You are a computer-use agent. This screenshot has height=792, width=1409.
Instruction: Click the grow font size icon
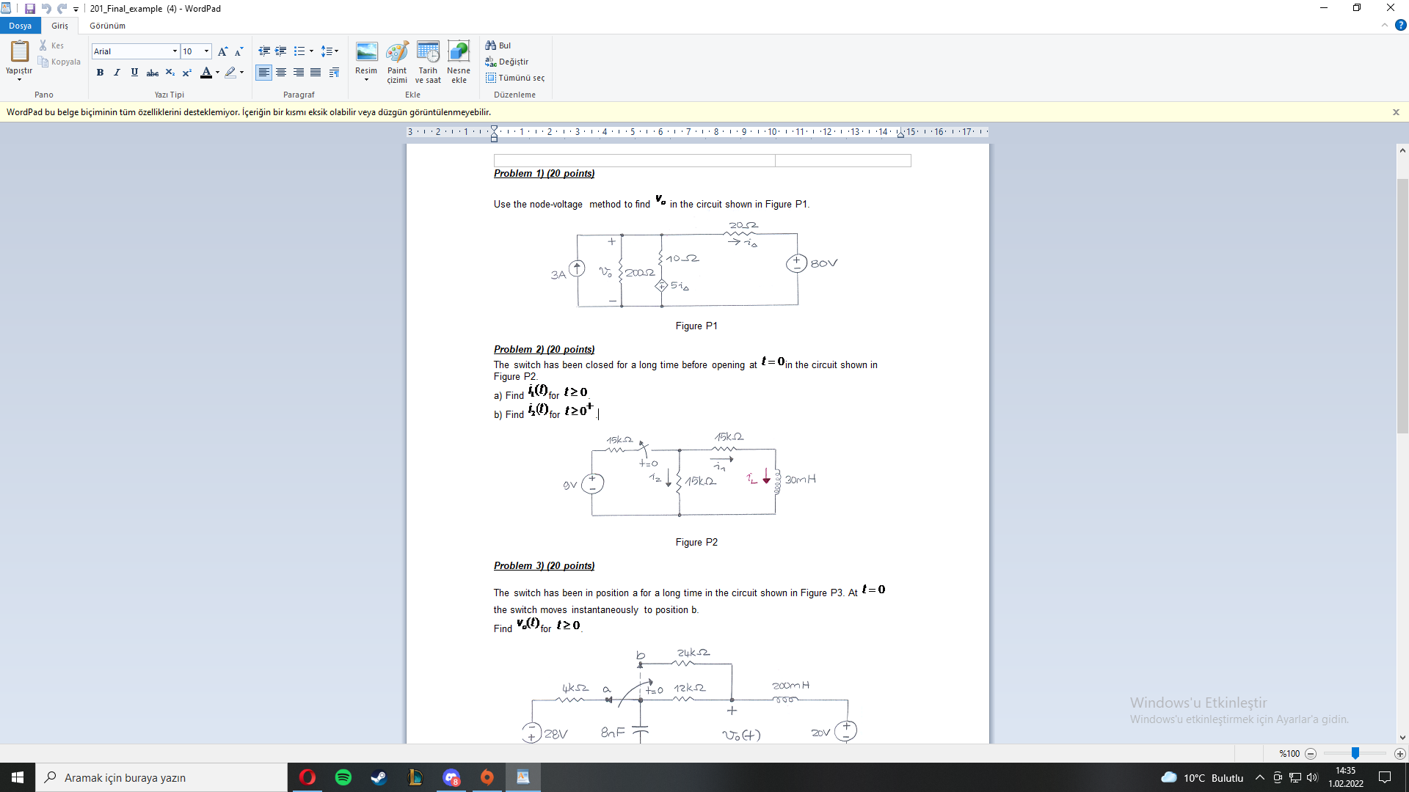223,51
